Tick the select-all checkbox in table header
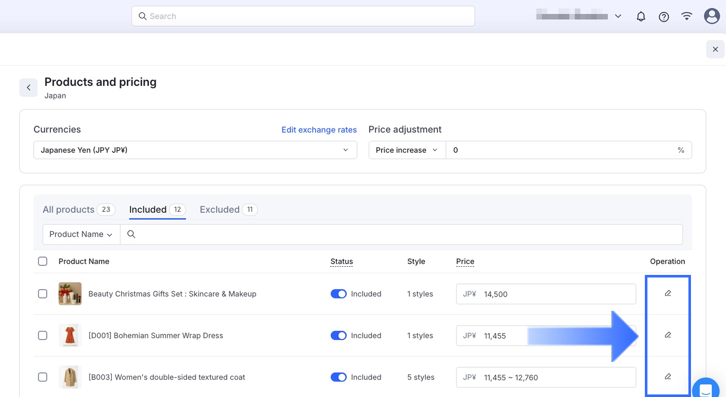 coord(43,261)
